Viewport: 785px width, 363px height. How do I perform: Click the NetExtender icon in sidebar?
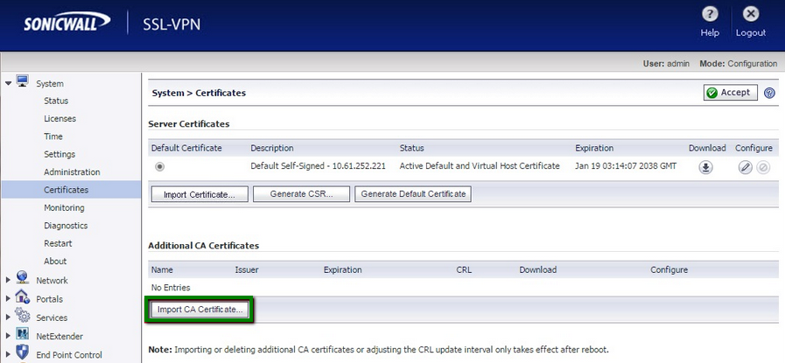point(22,334)
